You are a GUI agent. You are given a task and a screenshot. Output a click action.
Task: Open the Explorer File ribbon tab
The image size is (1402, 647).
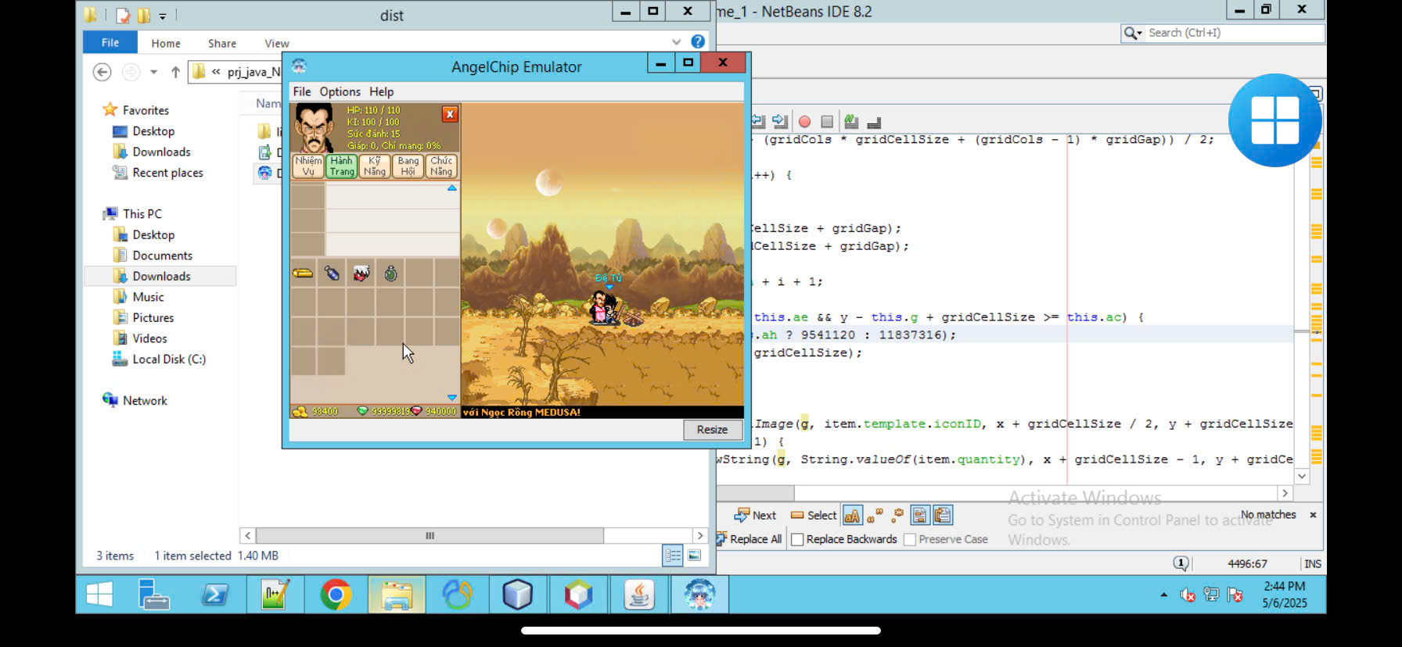[x=110, y=42]
